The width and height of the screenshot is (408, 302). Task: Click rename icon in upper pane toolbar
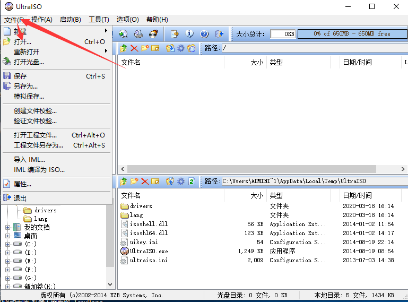[x=155, y=48]
